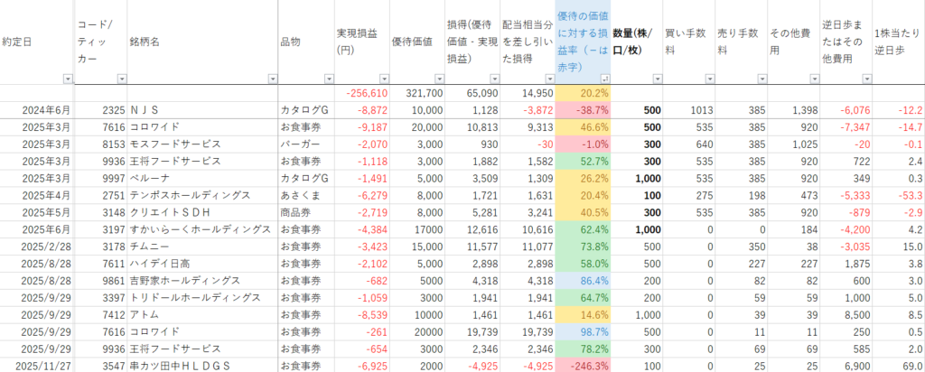The height and width of the screenshot is (372, 925).
Task: Click the red -38.7% rate cell
Action: pyautogui.click(x=583, y=109)
